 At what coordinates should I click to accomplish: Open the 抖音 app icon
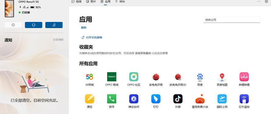[x=178, y=99]
